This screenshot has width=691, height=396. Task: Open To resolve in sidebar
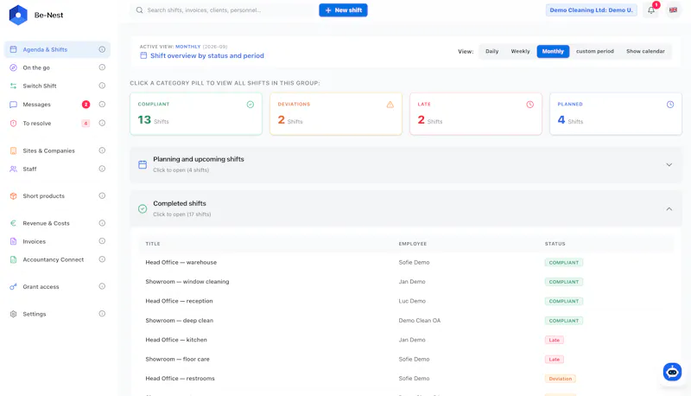[x=57, y=123]
